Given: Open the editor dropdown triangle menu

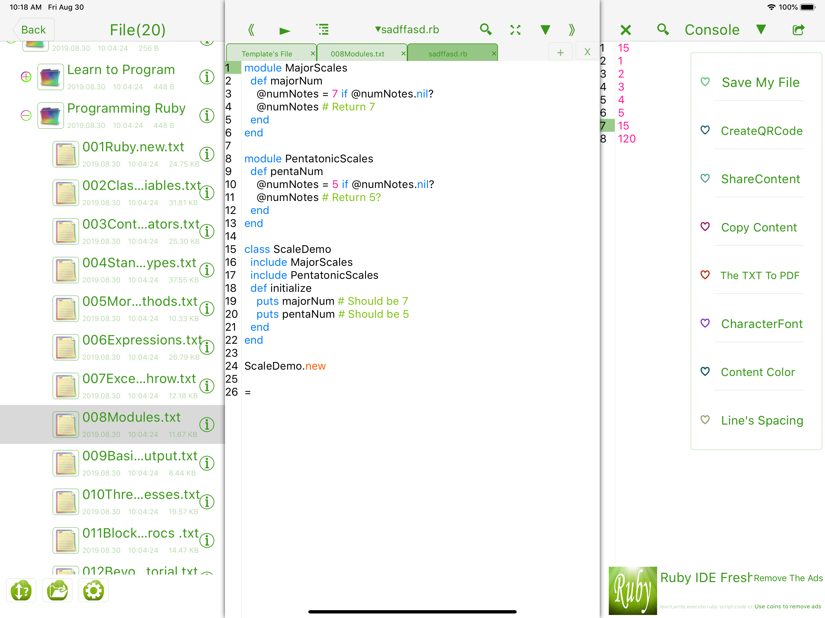Looking at the screenshot, I should coord(545,30).
